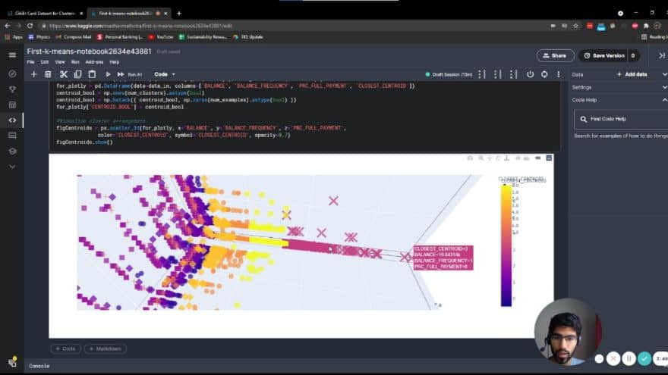This screenshot has width=668, height=375.
Task: Open the Datasets table icon in sidebar
Action: point(12,105)
